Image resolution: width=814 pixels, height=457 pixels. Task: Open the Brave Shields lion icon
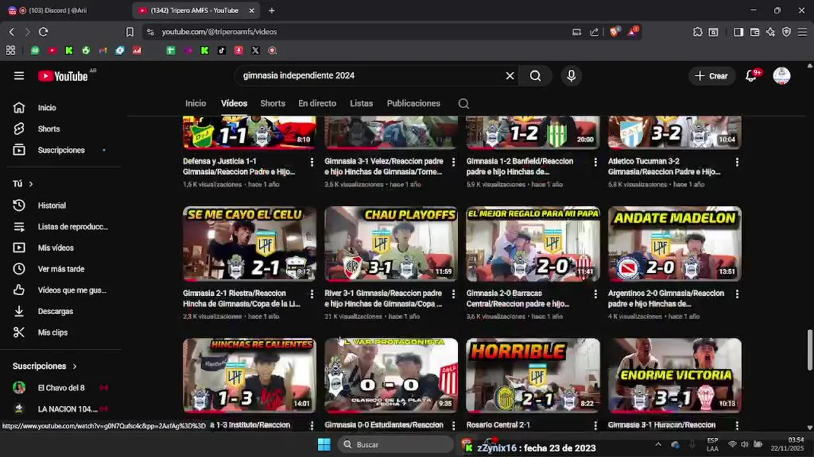tap(614, 32)
